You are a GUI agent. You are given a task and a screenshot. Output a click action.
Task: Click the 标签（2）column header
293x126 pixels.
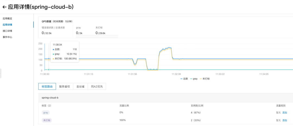46,106
